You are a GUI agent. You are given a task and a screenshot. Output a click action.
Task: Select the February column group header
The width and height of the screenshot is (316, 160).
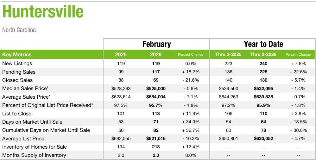(x=156, y=44)
